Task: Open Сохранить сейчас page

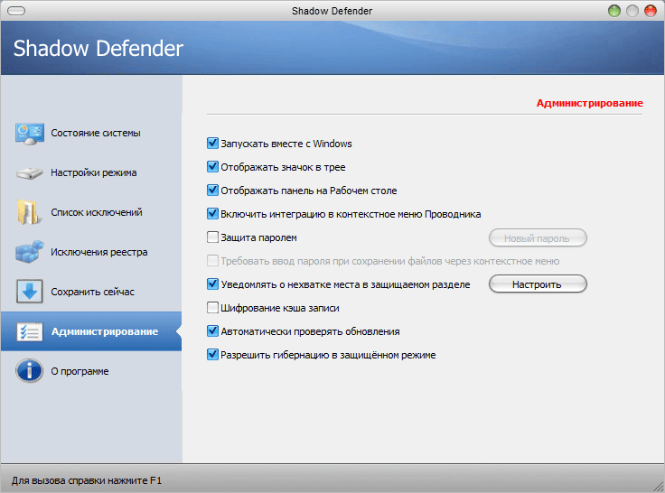Action: pyautogui.click(x=91, y=292)
